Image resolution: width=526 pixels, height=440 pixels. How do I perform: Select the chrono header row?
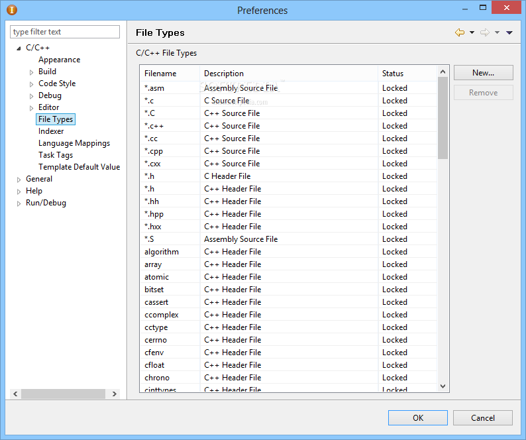(x=288, y=378)
